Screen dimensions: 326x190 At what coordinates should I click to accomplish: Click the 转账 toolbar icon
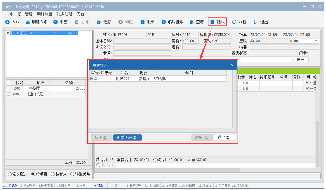click(121, 22)
